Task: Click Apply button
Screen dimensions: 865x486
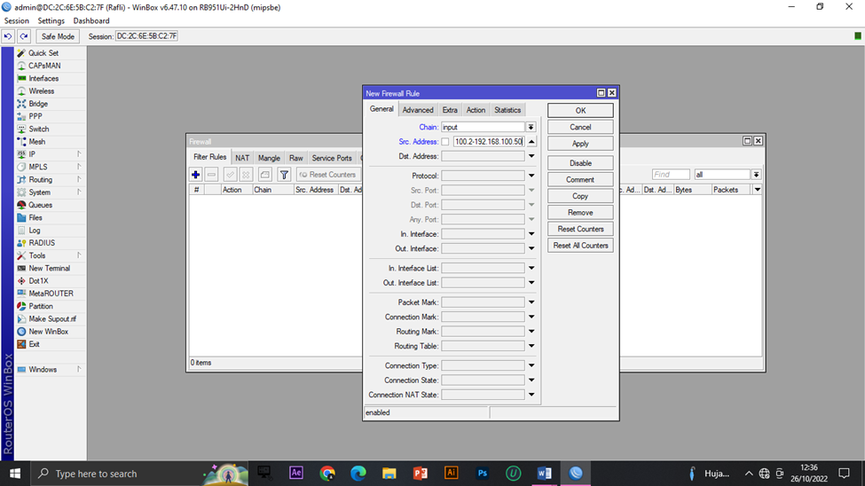Action: click(580, 144)
